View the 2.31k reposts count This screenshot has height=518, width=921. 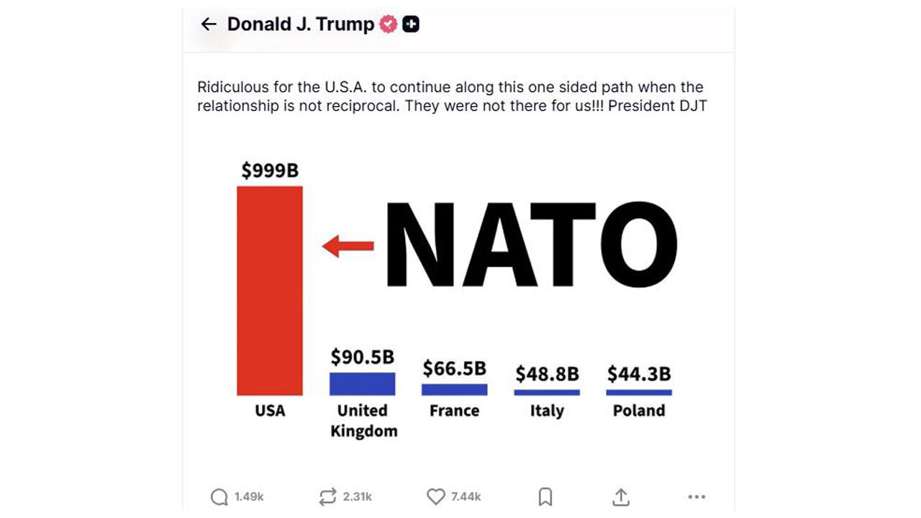(357, 496)
